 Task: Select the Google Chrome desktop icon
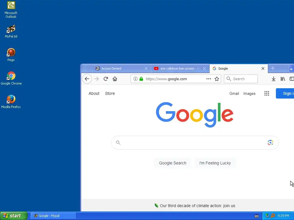[x=11, y=78]
